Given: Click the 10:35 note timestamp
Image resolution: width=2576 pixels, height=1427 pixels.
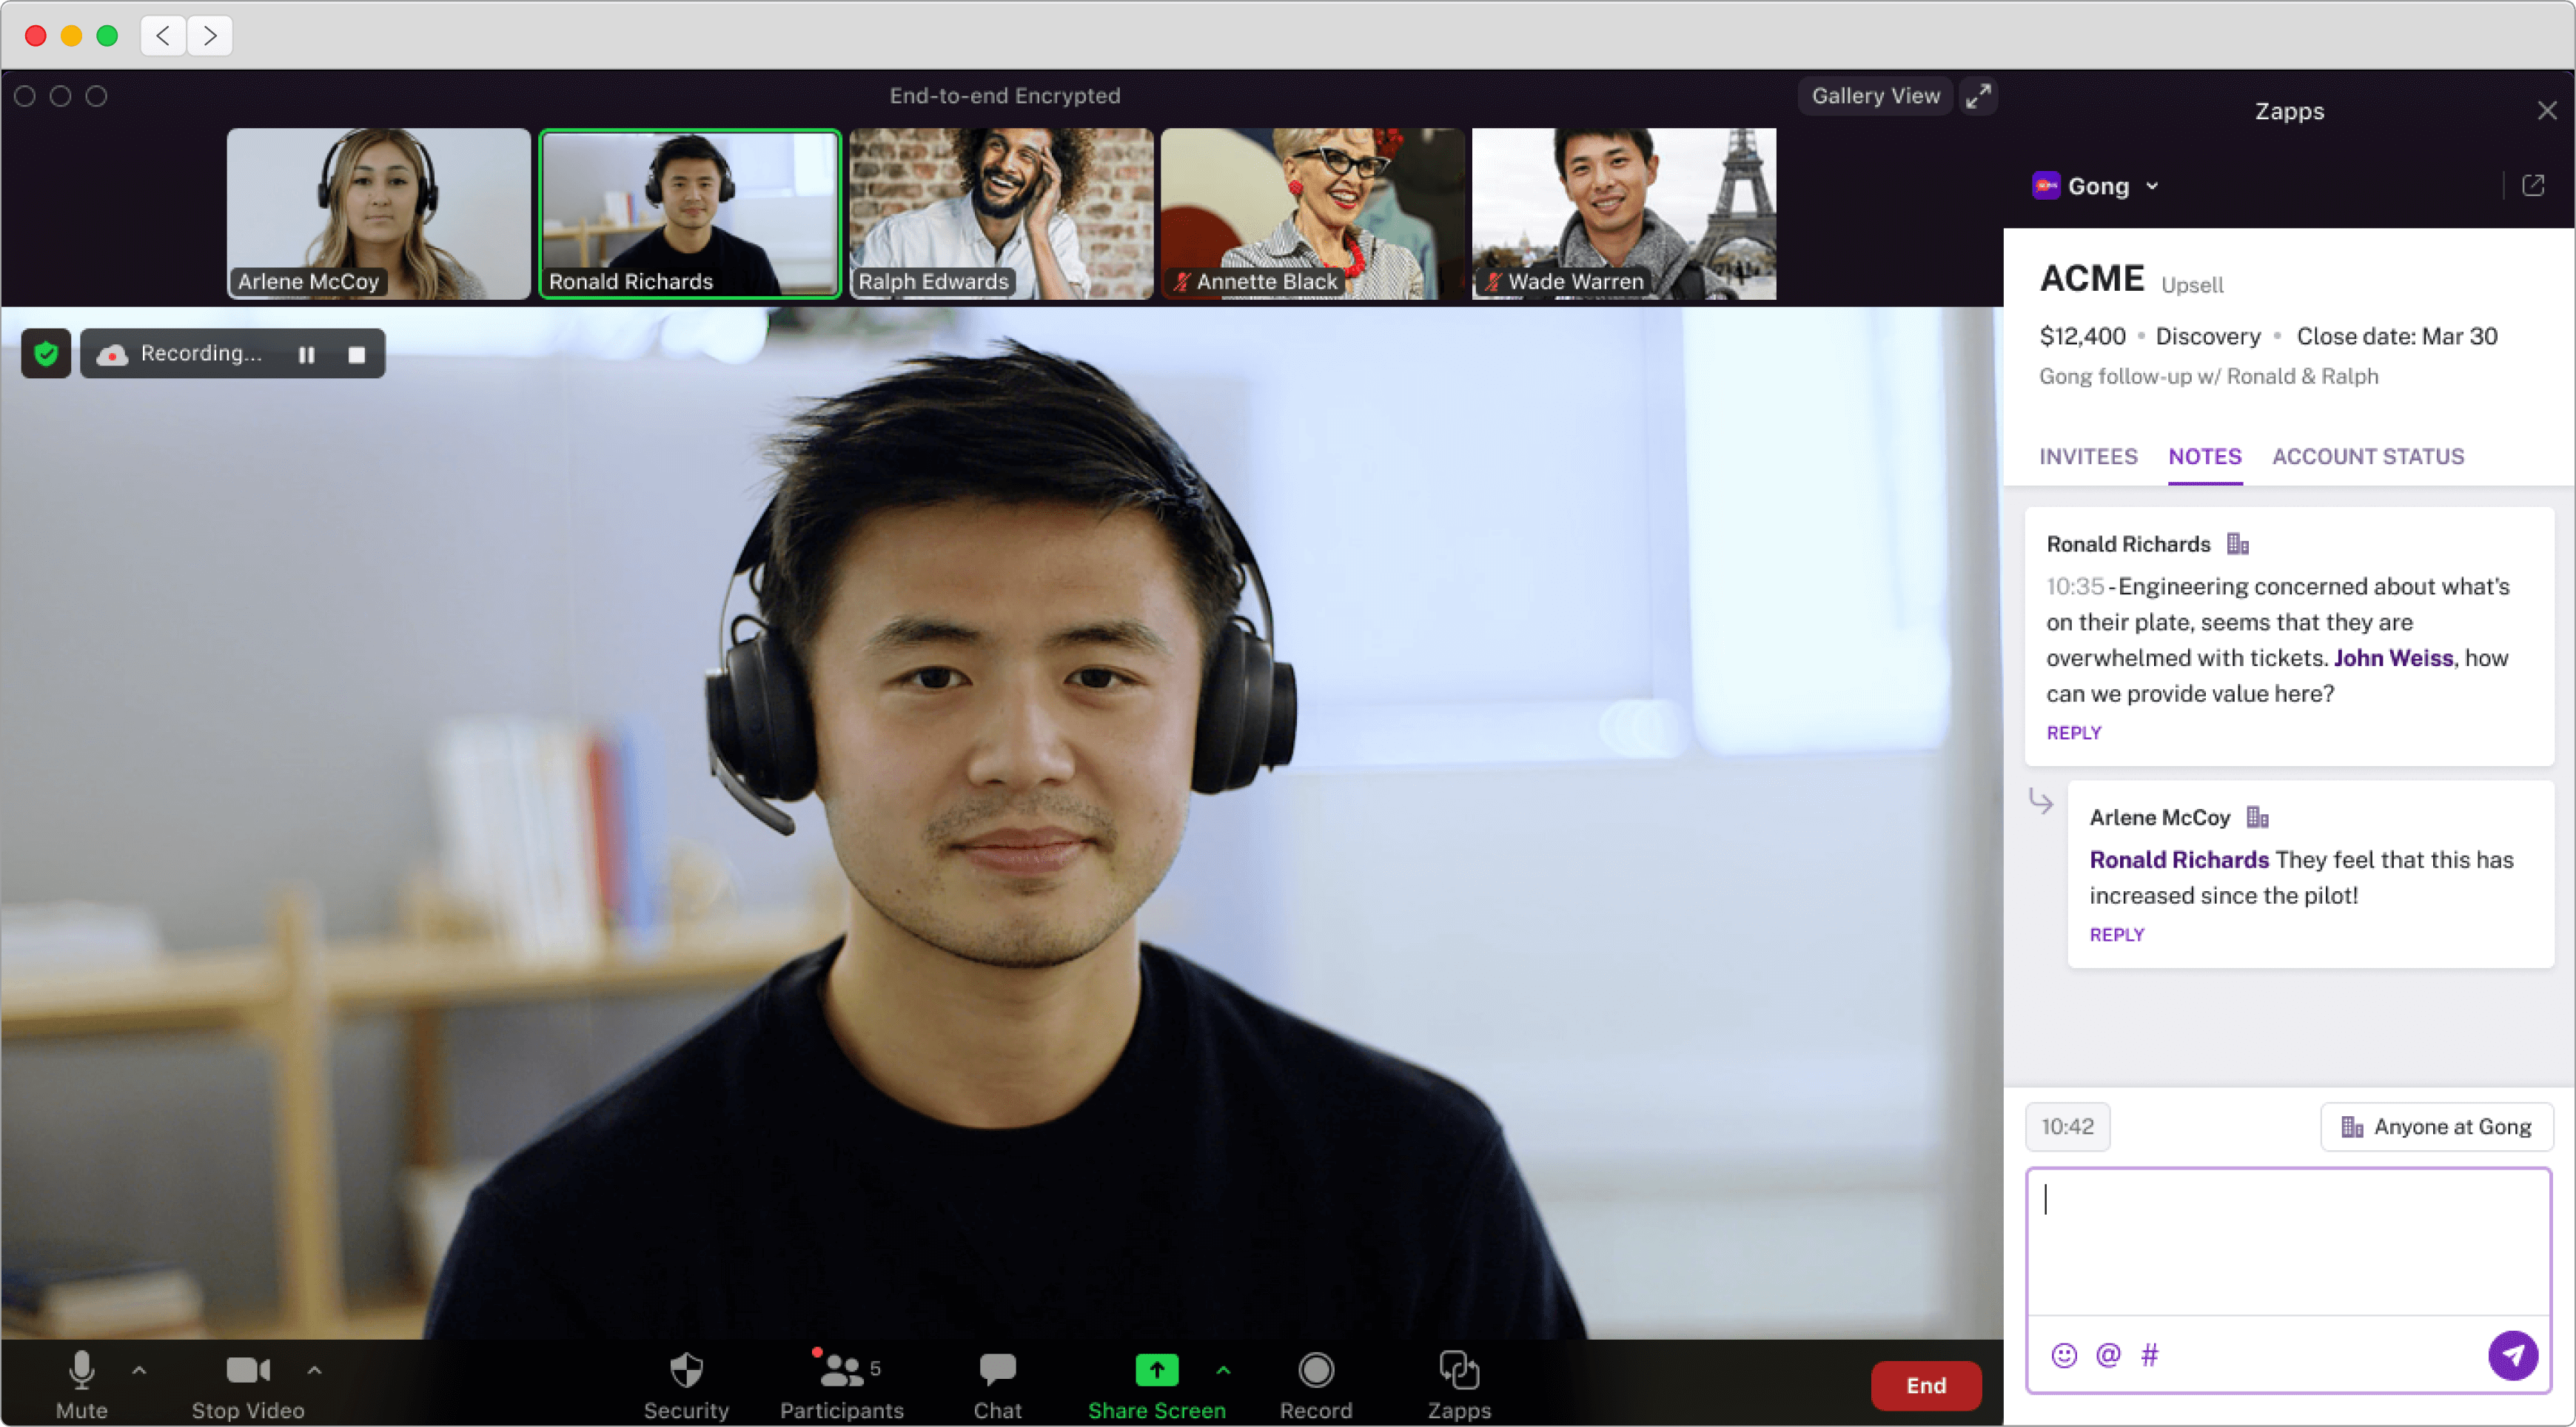Looking at the screenshot, I should pyautogui.click(x=2074, y=586).
